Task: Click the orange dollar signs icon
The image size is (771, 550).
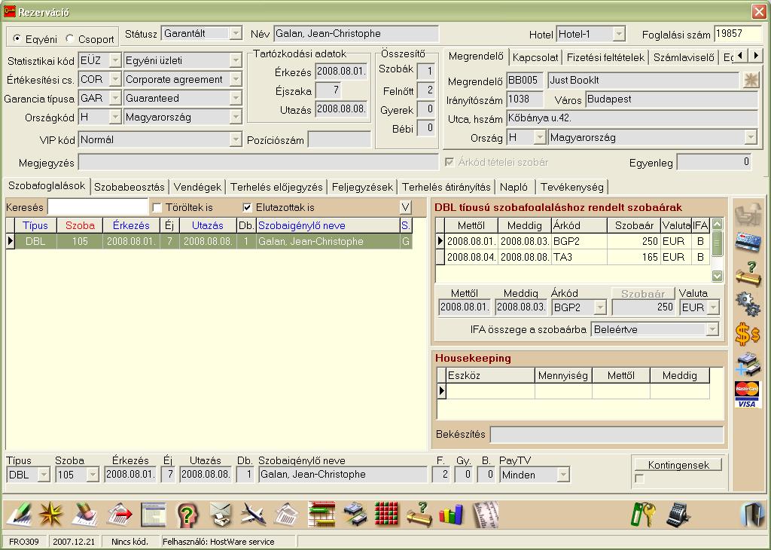Action: click(x=748, y=334)
